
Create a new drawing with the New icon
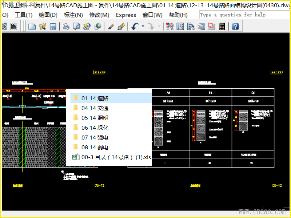pos(32,27)
